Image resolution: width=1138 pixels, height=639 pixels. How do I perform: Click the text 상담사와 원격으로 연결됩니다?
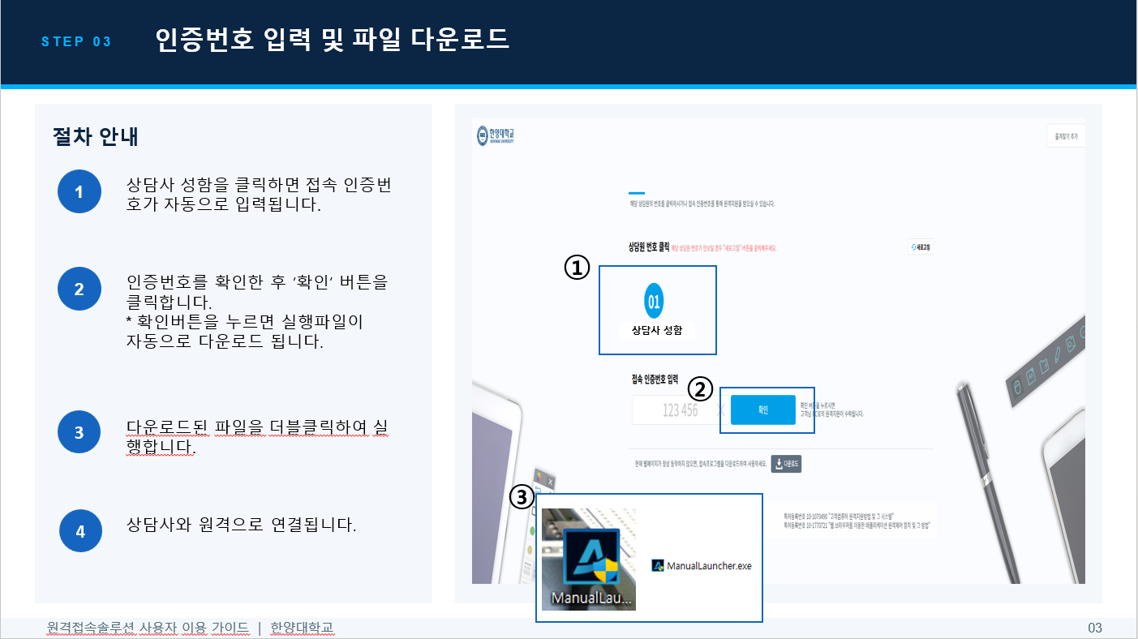click(242, 525)
